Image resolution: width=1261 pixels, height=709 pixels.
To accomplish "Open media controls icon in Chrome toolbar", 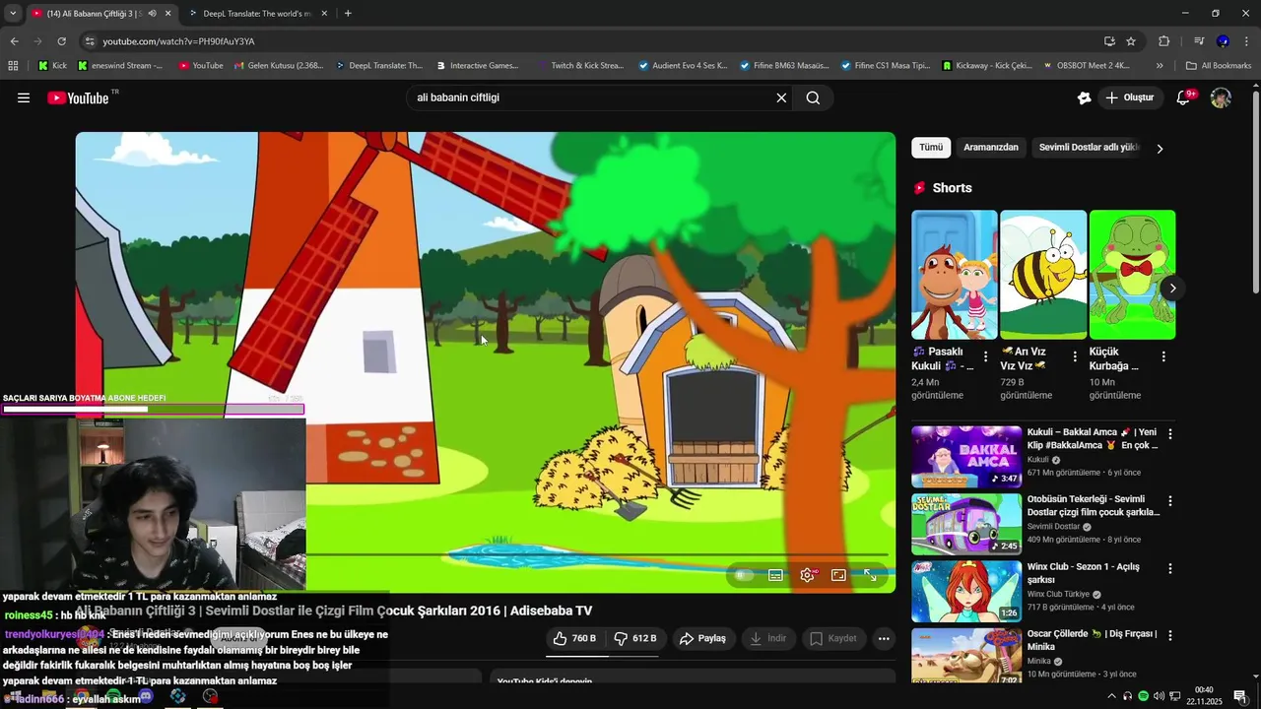I will pyautogui.click(x=1199, y=41).
